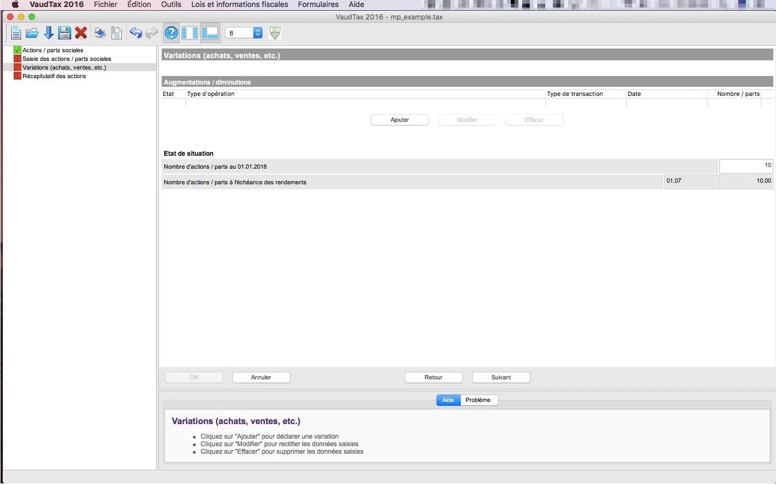This screenshot has height=485, width=776.
Task: Save using the floppy disk icon
Action: 65,33
